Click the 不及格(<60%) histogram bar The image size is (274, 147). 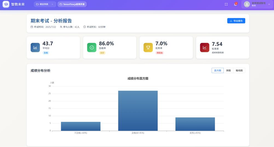pyautogui.click(x=81, y=126)
